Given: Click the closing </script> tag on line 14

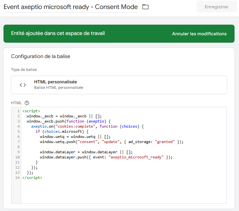Looking at the screenshot, I should click(32, 178).
